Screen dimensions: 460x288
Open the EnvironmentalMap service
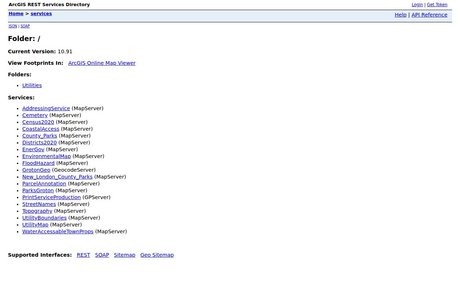pos(46,156)
